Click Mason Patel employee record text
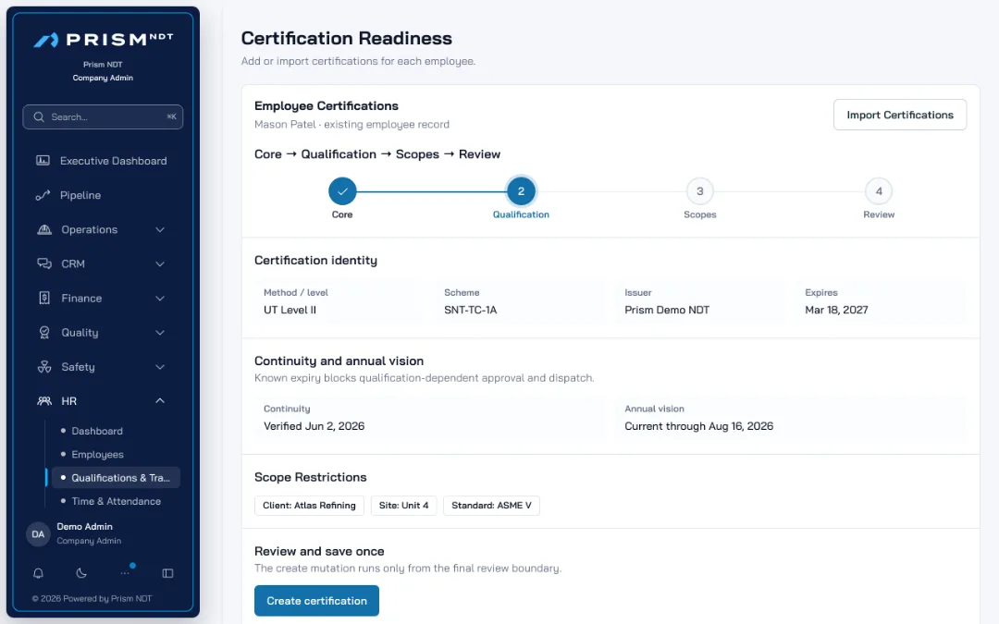999x624 pixels. 351,124
